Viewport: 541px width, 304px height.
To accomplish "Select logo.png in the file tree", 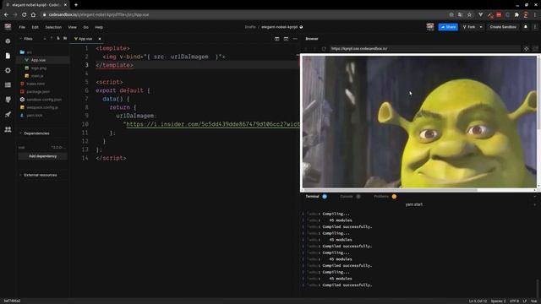I will pos(39,68).
